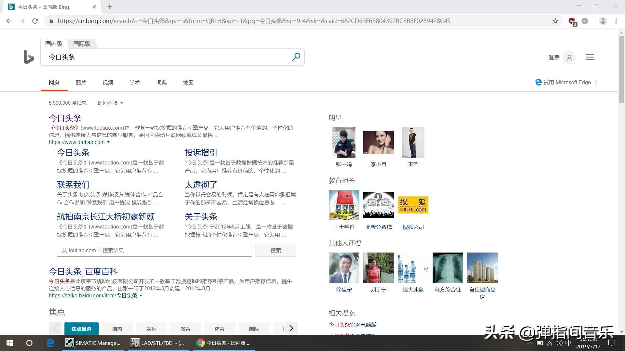The image size is (625, 351).
Task: Select the 娱乐 news category tab
Action: [151, 329]
